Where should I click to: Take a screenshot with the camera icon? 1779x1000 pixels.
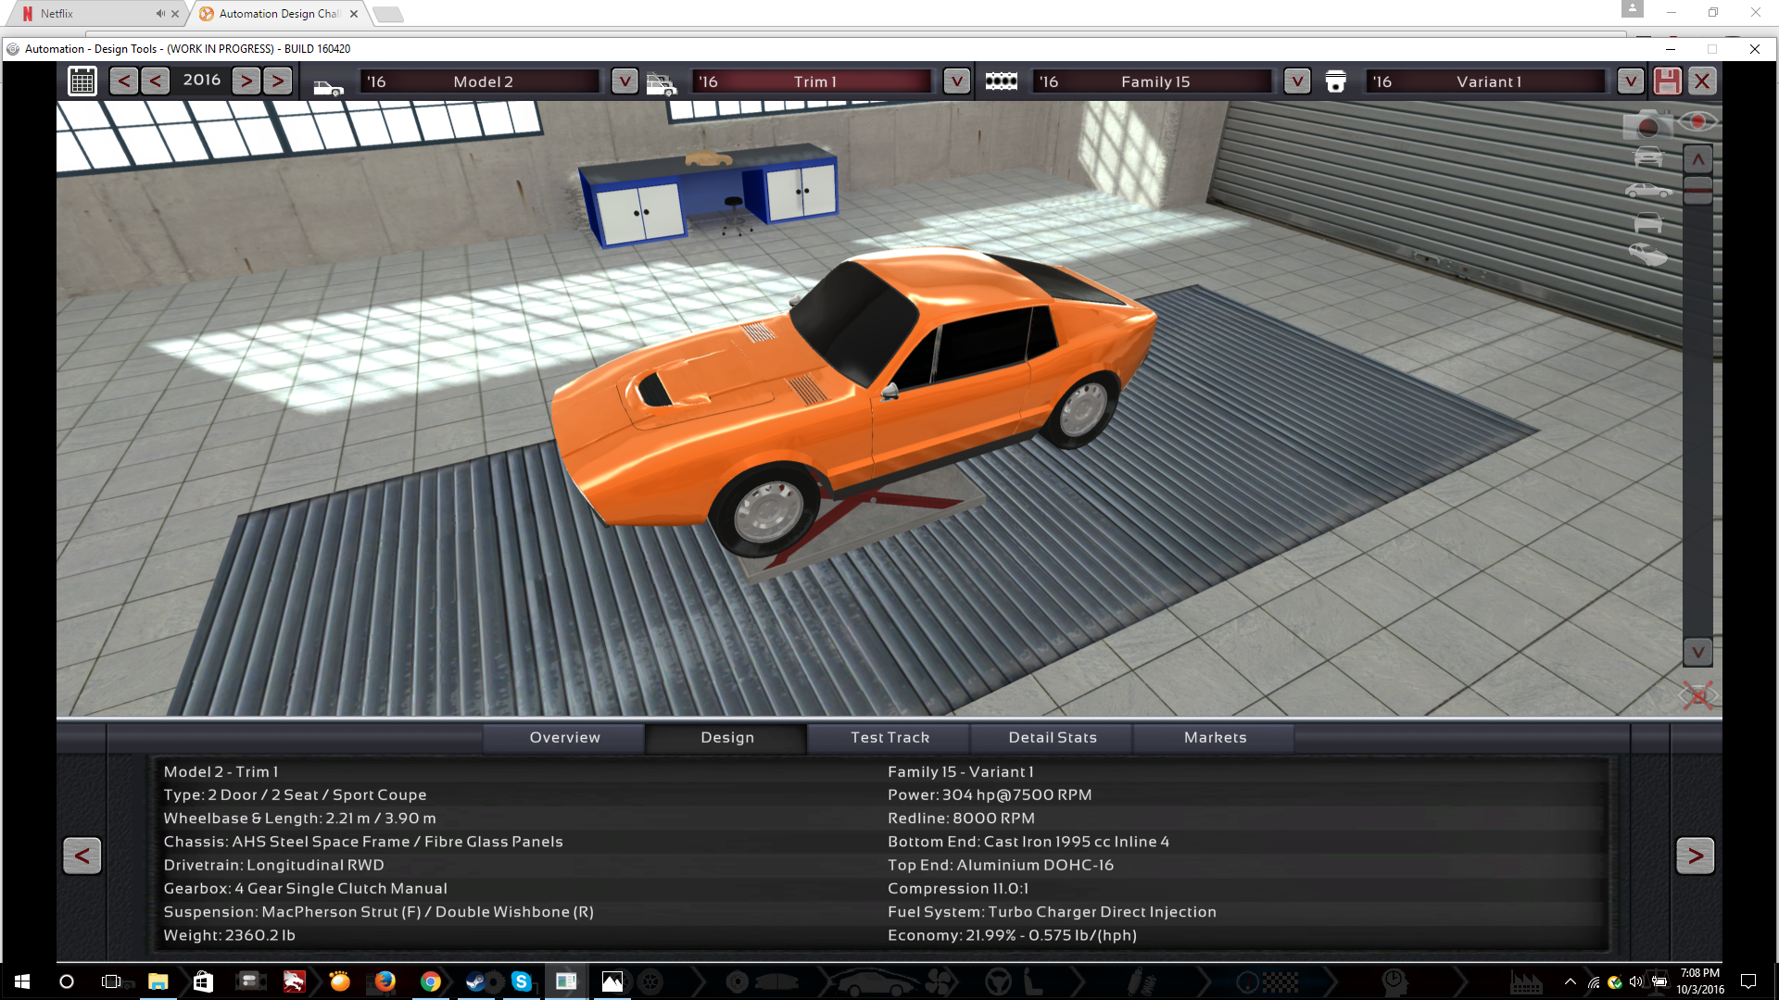[1647, 125]
